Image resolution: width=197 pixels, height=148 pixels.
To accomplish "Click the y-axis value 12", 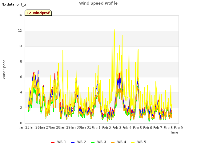I will tap(20, 31).
